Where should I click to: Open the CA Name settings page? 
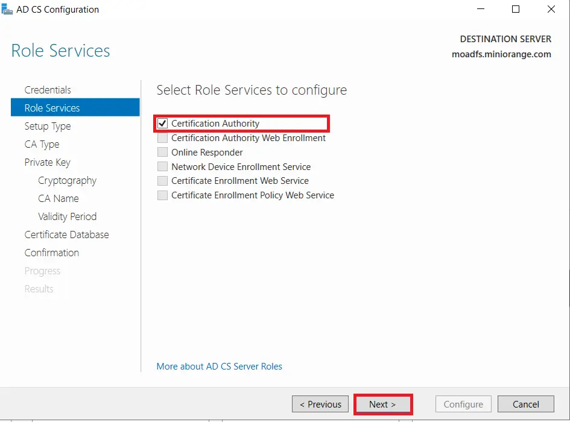[59, 198]
